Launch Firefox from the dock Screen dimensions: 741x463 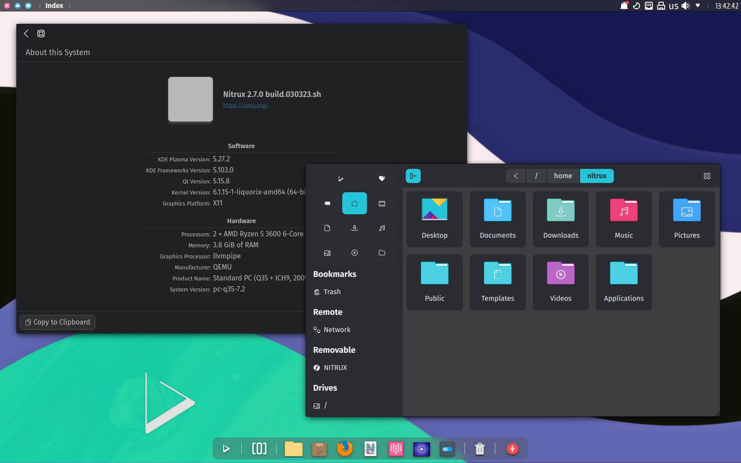[344, 449]
